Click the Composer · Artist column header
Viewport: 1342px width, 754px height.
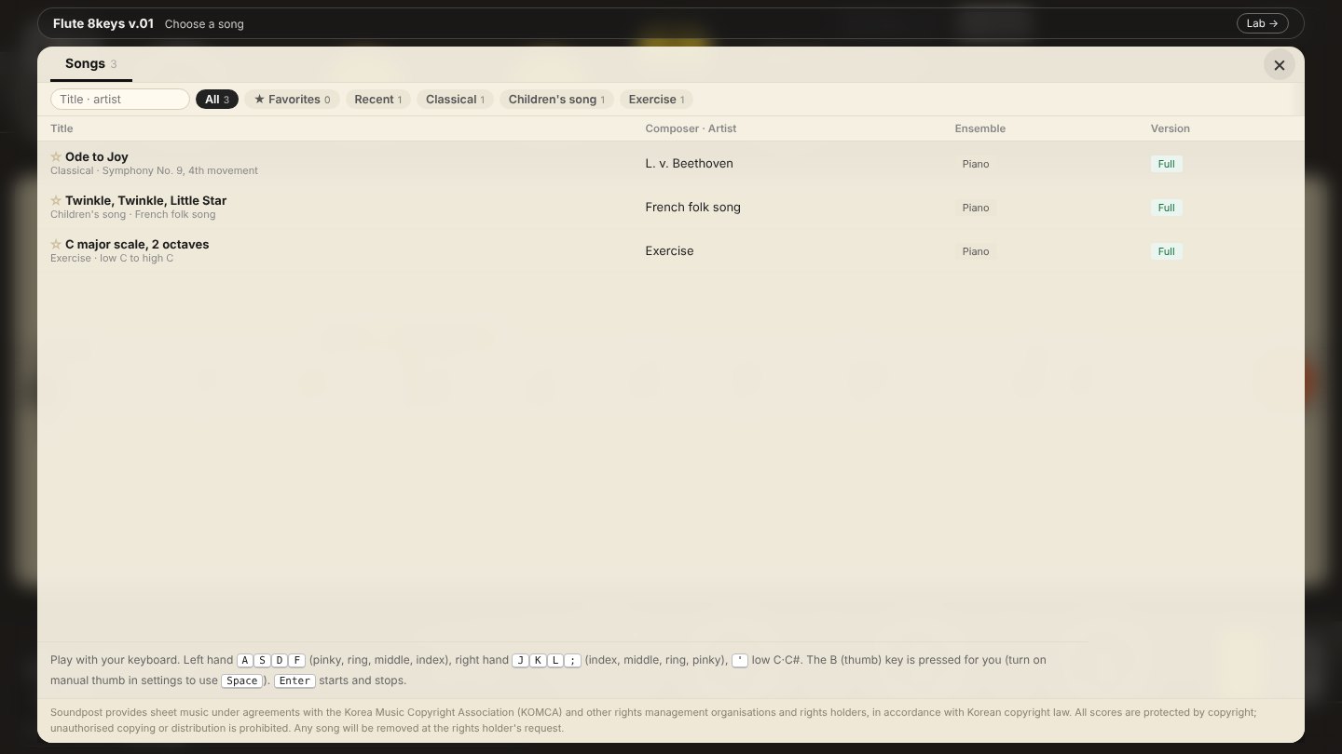pos(691,128)
